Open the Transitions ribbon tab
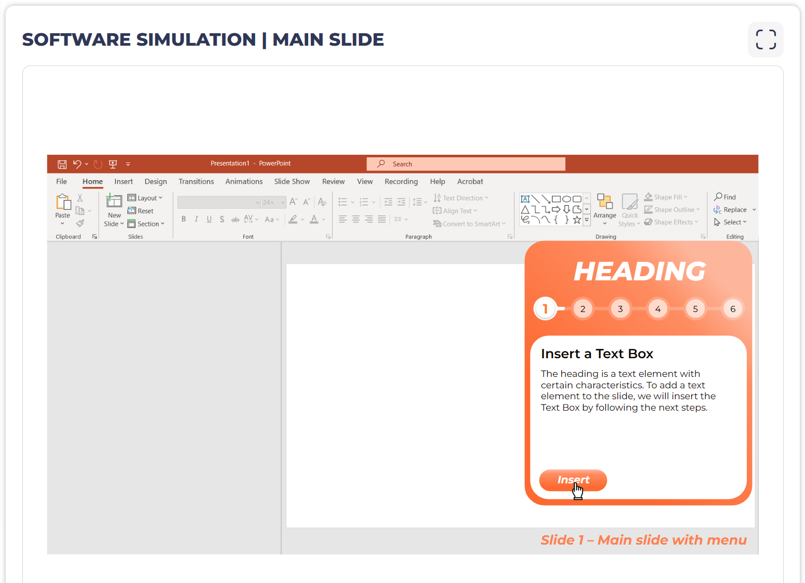Viewport: 805px width, 583px height. tap(196, 182)
